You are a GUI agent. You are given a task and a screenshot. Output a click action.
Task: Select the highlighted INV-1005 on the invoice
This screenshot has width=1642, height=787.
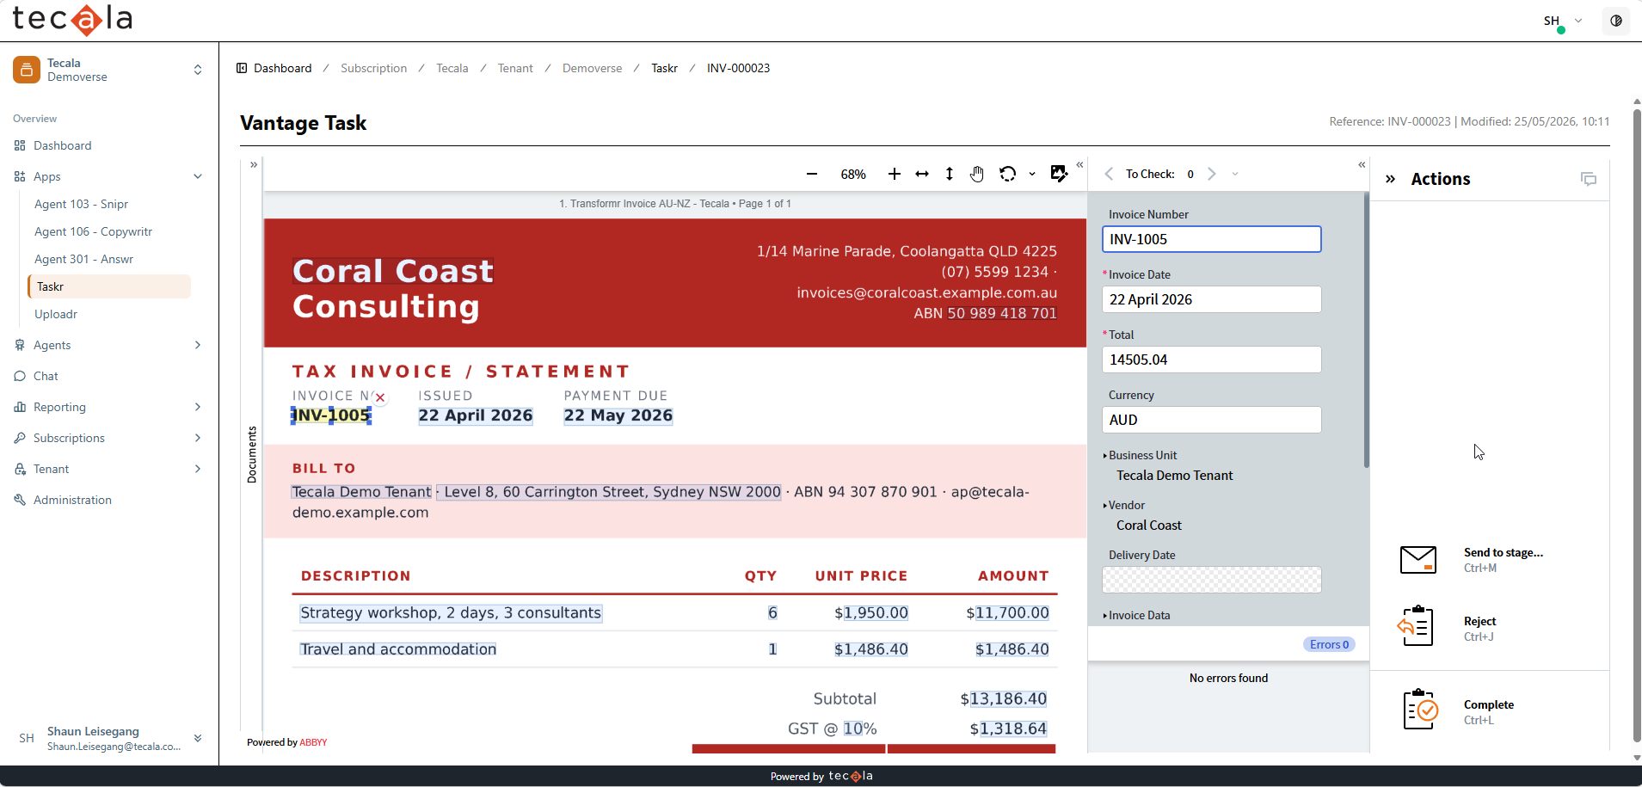coord(331,415)
